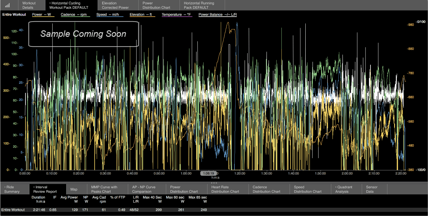The width and height of the screenshot is (428, 216).
Task: Click the IF column header
Action: tap(55, 198)
